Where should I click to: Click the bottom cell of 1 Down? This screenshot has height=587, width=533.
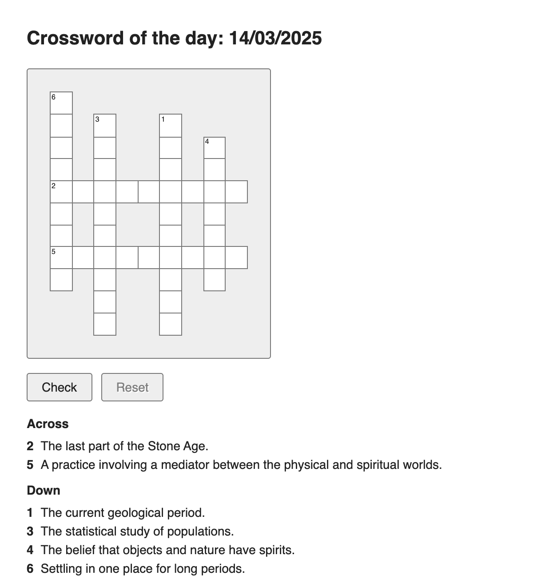coord(171,324)
